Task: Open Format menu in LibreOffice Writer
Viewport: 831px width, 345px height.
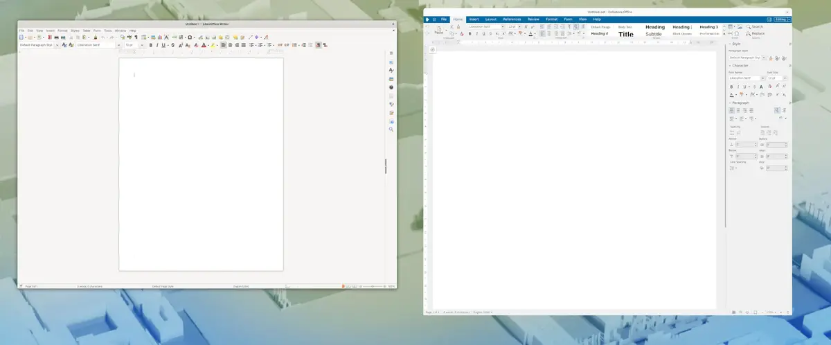Action: coord(62,30)
